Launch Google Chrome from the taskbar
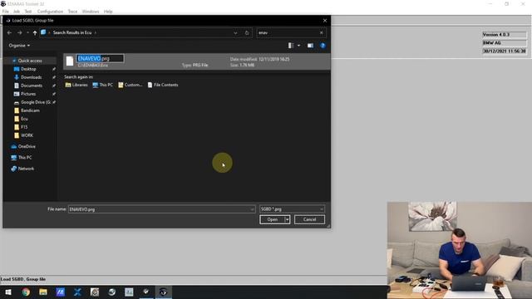Image resolution: width=532 pixels, height=299 pixels. (26, 292)
